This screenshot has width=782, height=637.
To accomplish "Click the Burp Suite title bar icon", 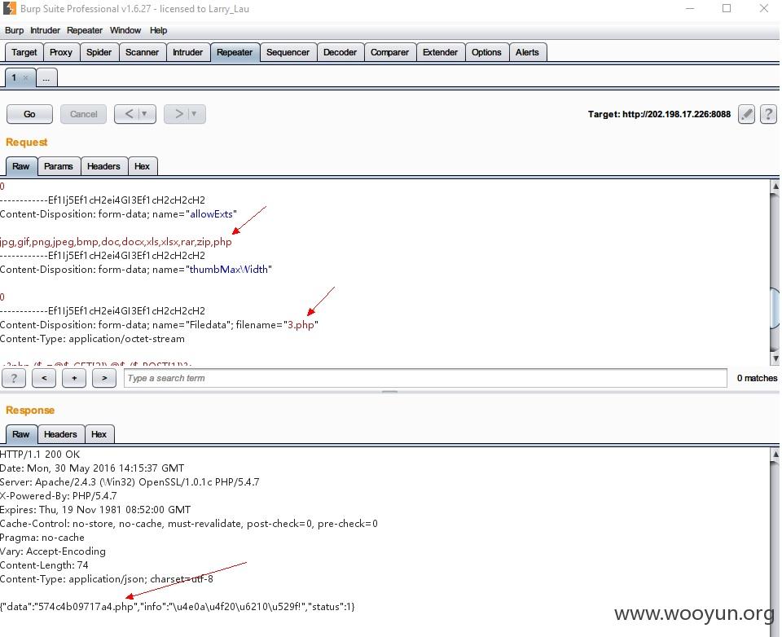I will (x=10, y=8).
